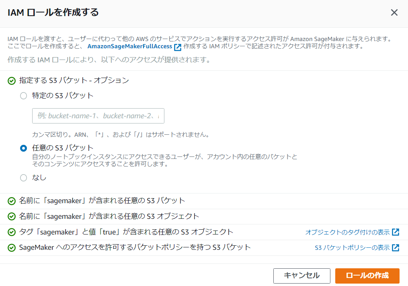Click the IAM ロールを作成する title
The height and width of the screenshot is (286, 408).
pos(53,12)
